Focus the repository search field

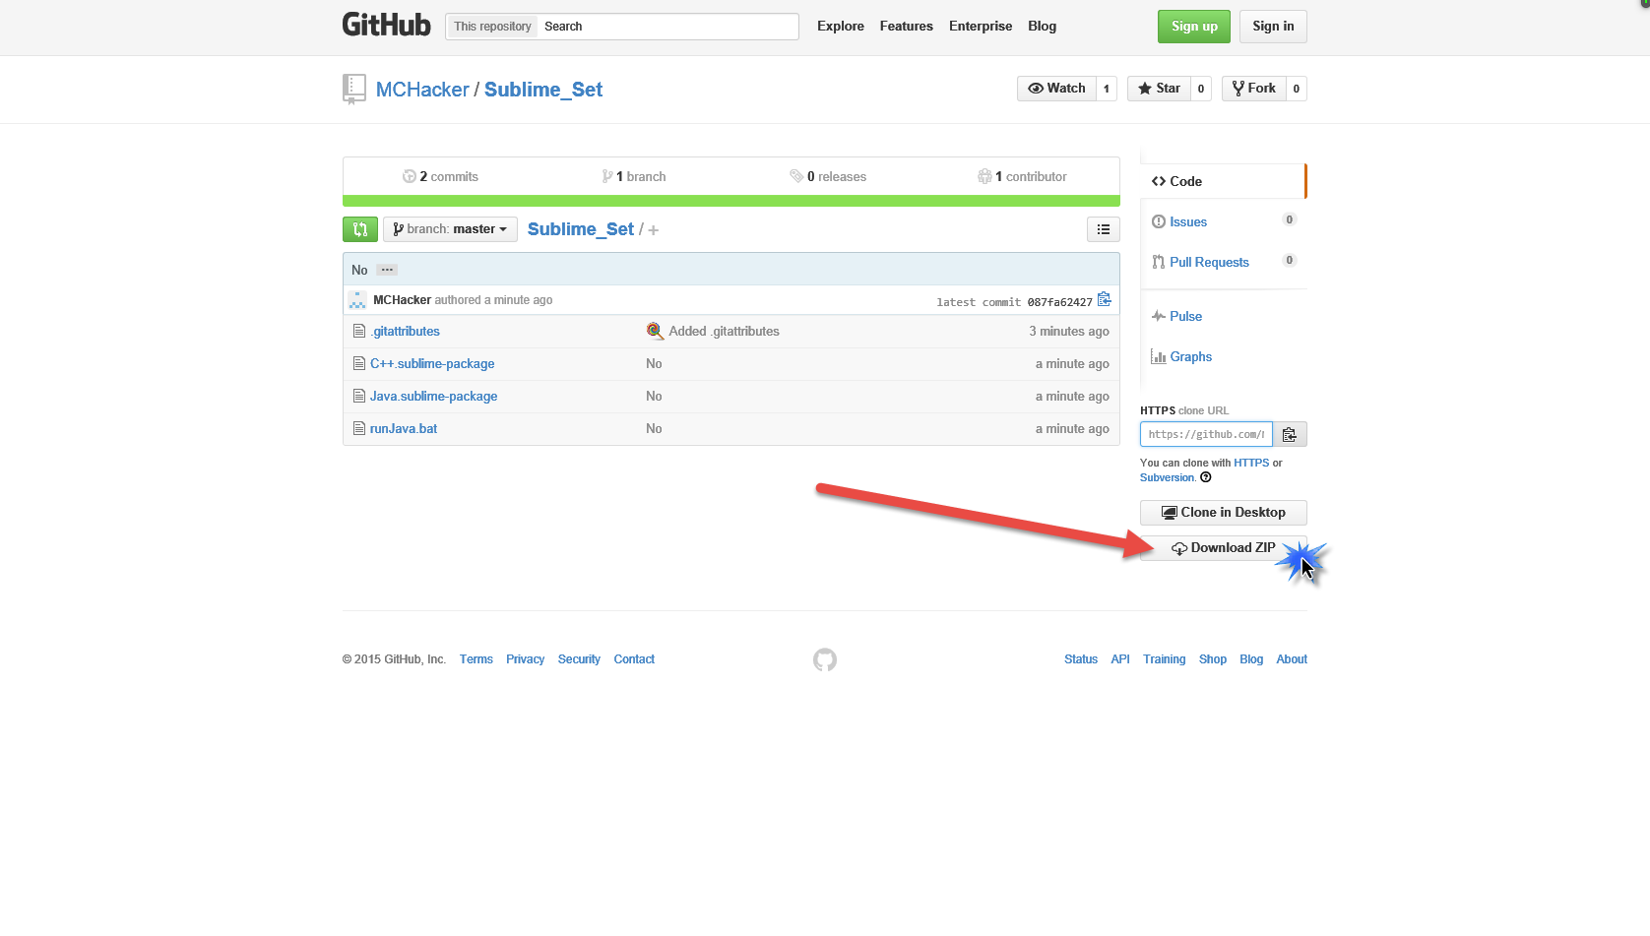pos(667,27)
